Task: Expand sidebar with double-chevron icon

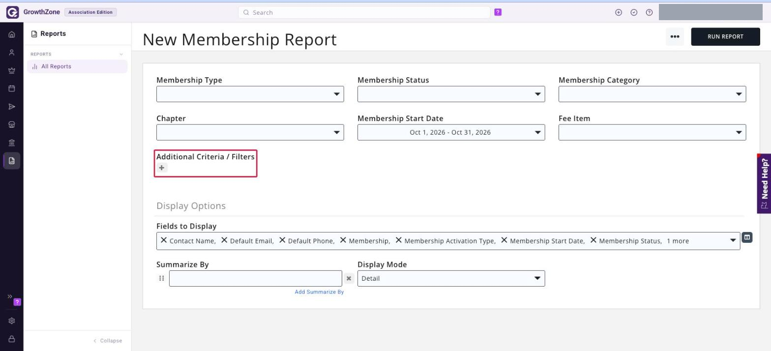Action: pyautogui.click(x=9, y=296)
